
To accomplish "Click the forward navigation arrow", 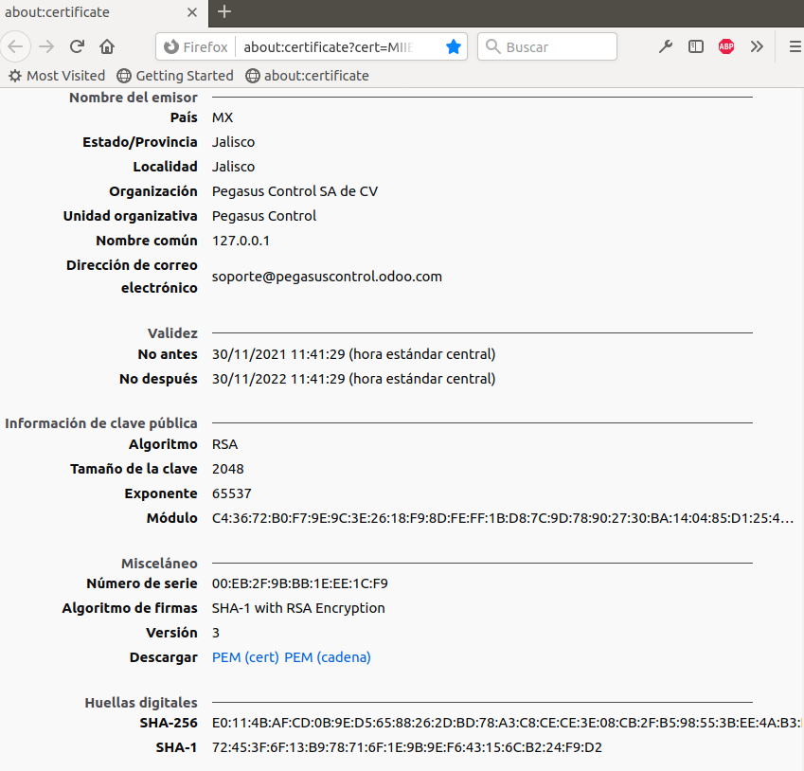I will click(45, 46).
